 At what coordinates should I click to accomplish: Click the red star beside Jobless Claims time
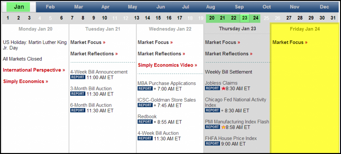(223, 88)
